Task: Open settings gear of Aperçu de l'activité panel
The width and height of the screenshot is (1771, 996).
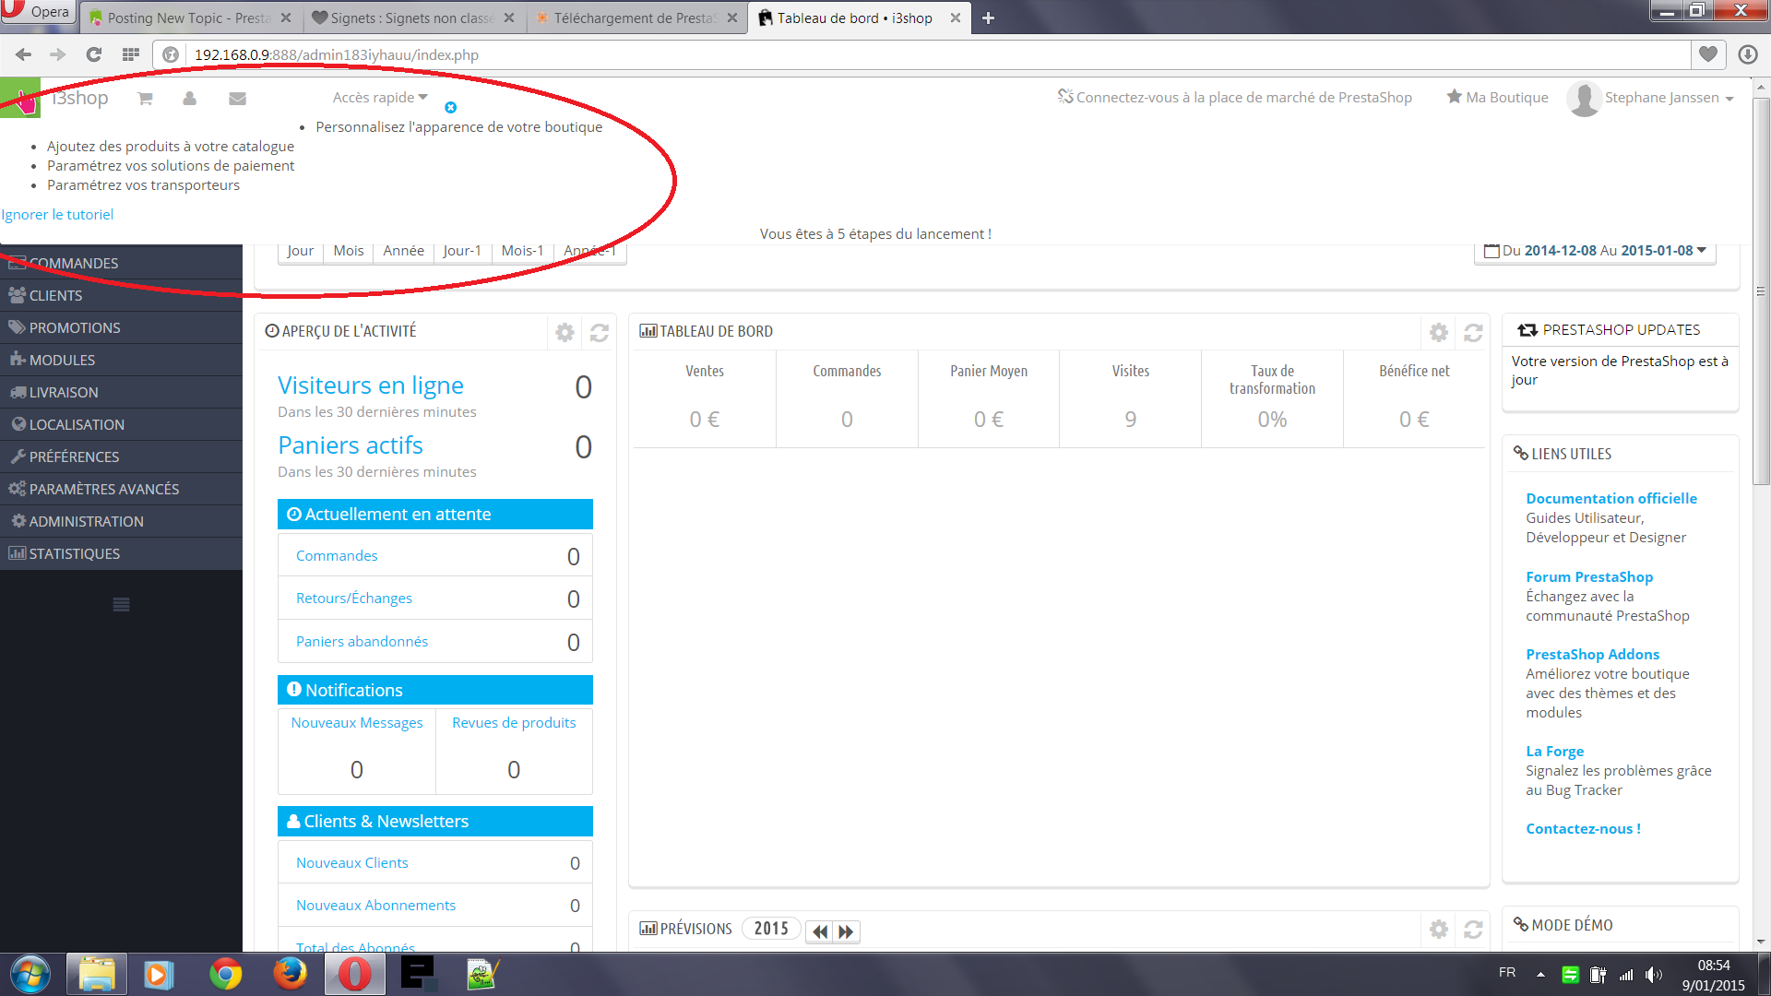Action: pyautogui.click(x=565, y=332)
